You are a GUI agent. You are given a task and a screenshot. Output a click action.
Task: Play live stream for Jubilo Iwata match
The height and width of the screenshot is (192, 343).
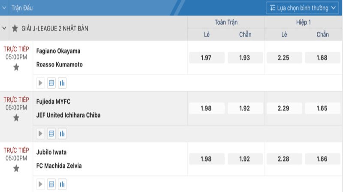tap(41, 184)
